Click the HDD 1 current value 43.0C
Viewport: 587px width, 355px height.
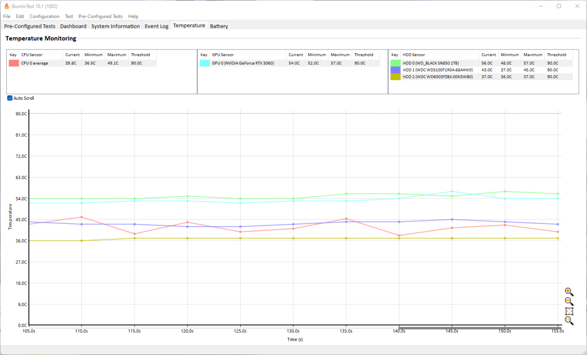pos(487,70)
